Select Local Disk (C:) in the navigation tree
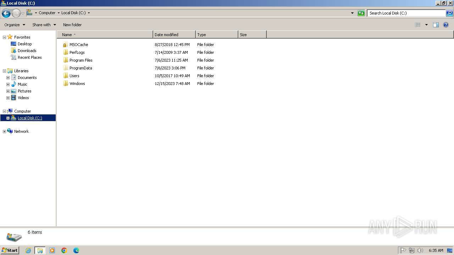Image resolution: width=454 pixels, height=255 pixels. point(30,118)
